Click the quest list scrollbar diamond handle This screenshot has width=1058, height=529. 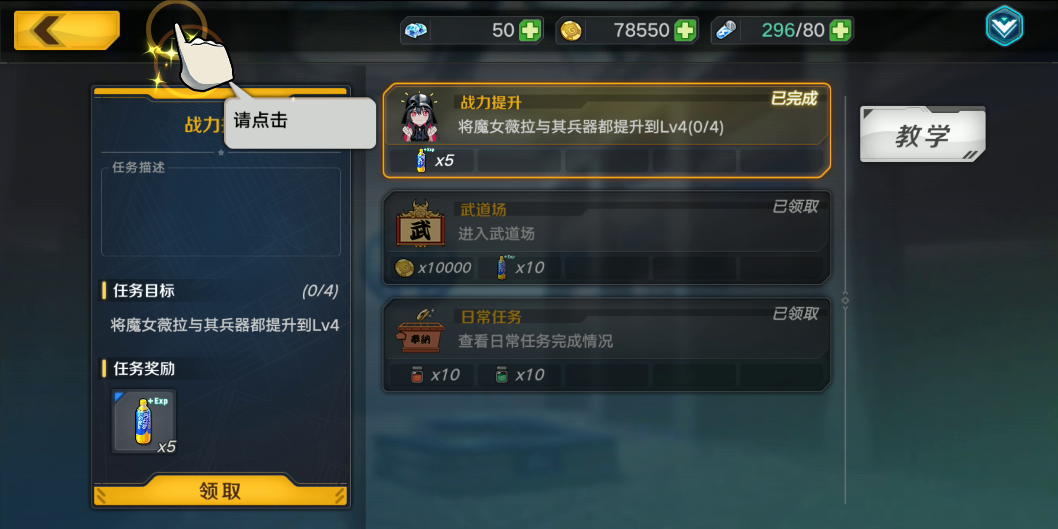click(845, 300)
